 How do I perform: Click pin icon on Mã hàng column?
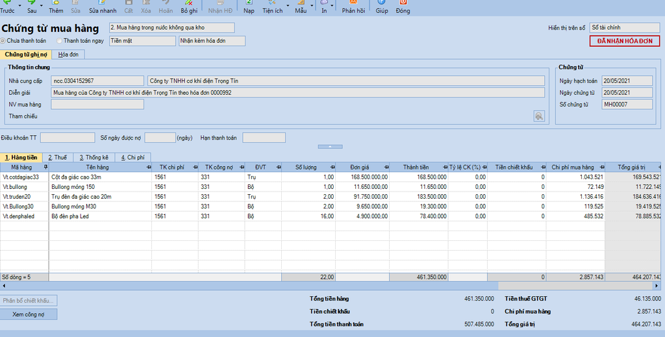point(46,168)
